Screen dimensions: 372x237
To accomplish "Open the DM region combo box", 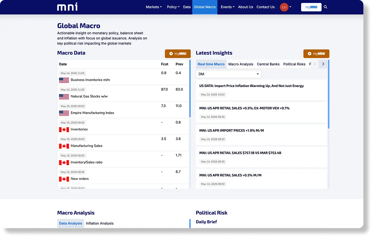I will point(229,74).
